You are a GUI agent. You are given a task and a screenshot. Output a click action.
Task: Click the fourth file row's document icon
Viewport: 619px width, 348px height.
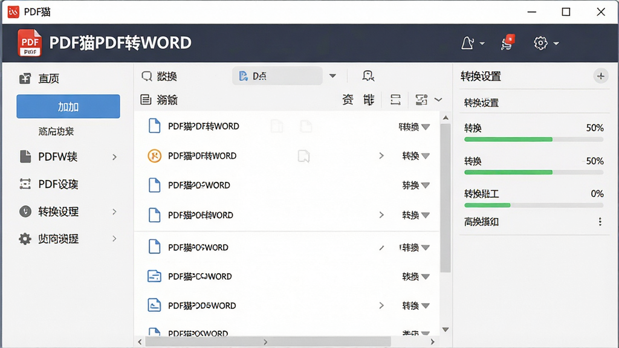tap(154, 215)
